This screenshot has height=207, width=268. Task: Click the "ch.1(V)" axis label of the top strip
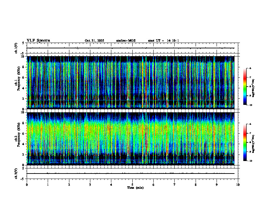click(x=16, y=48)
